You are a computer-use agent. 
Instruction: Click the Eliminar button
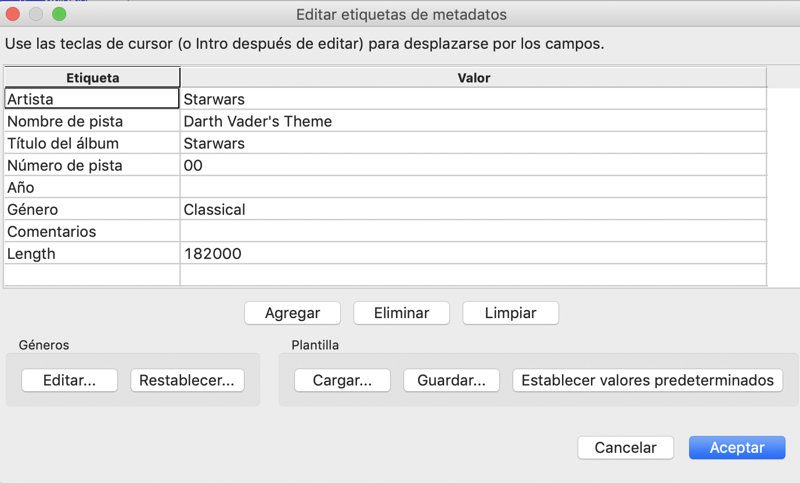(x=402, y=313)
